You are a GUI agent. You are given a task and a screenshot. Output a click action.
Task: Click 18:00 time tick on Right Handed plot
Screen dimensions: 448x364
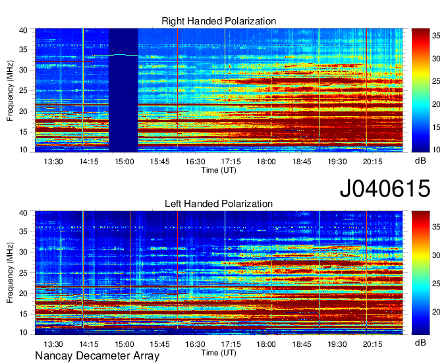(x=266, y=162)
